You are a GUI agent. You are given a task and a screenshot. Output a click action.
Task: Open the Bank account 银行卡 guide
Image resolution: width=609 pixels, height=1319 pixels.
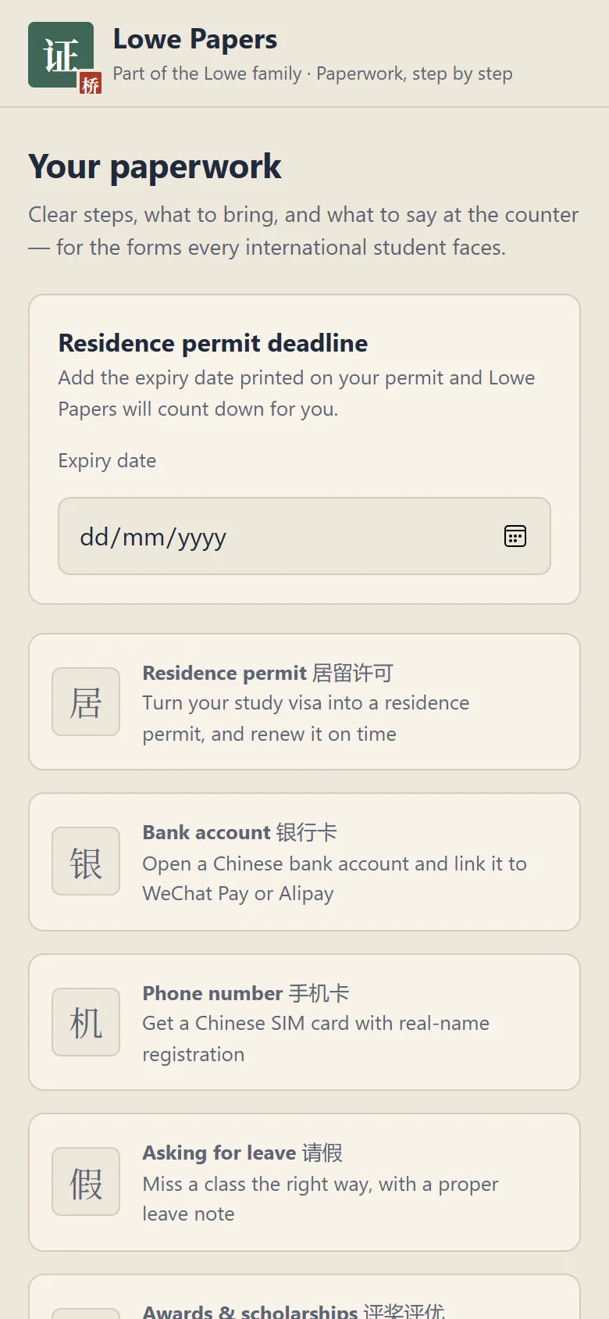coord(304,862)
